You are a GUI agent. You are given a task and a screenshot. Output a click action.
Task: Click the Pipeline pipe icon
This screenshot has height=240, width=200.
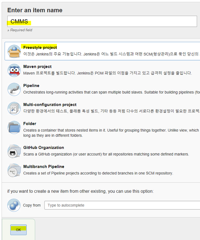pyautogui.click(x=14, y=89)
